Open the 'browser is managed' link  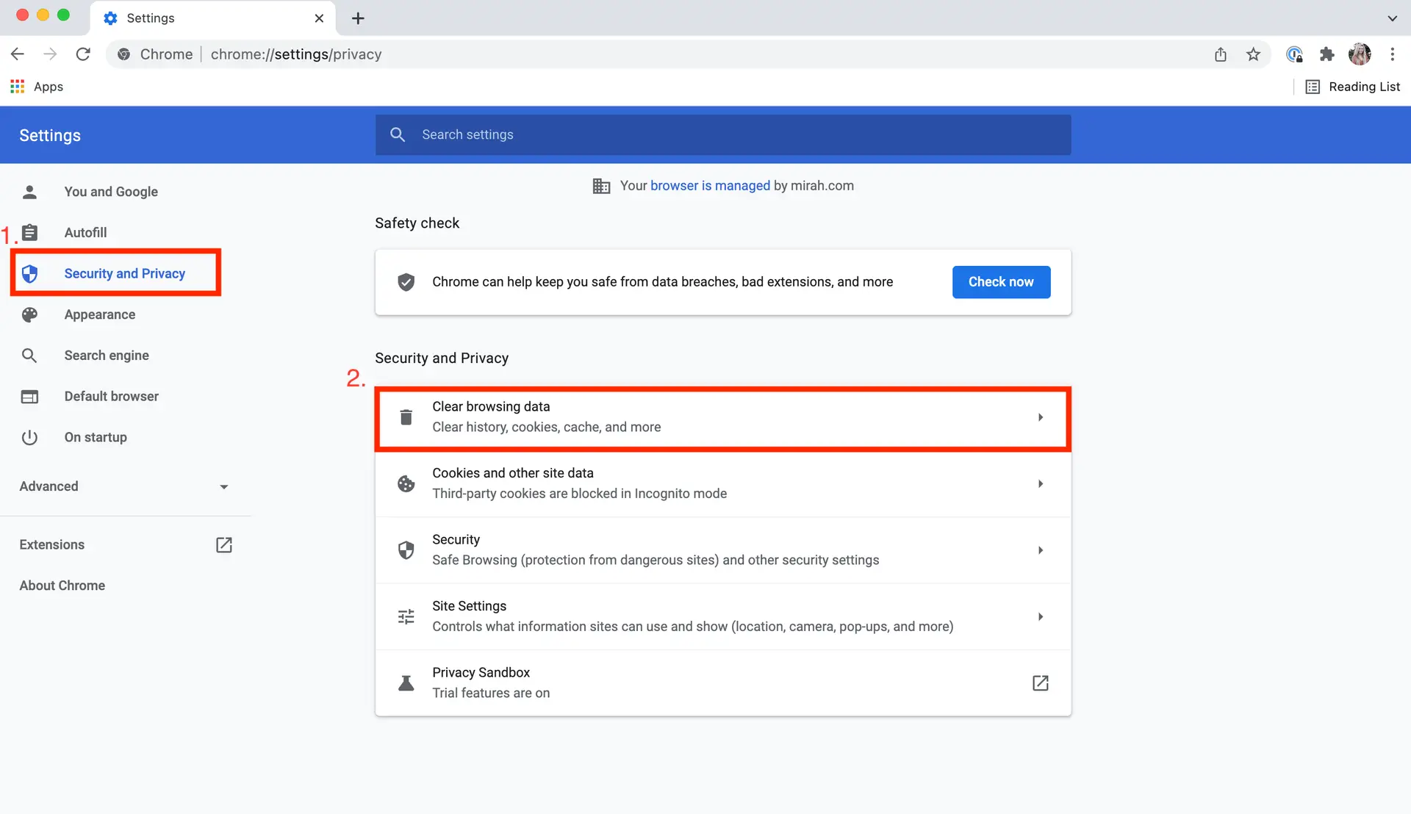pos(709,185)
